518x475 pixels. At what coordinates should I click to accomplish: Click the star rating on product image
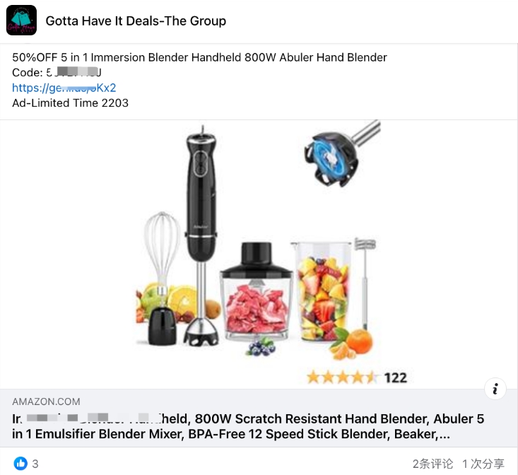click(x=342, y=377)
